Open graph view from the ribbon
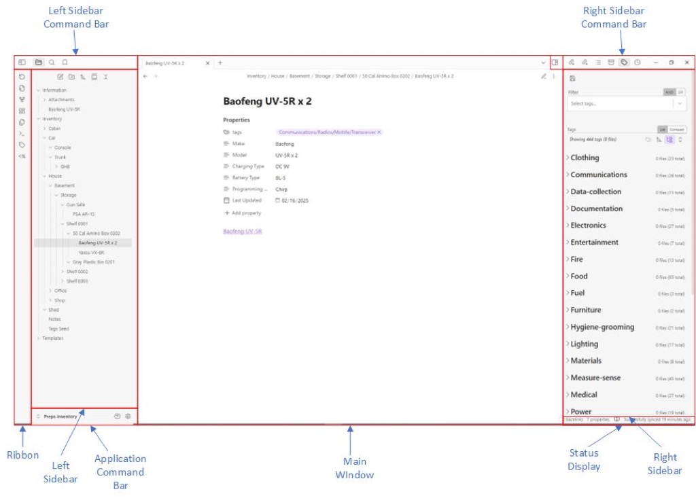The height and width of the screenshot is (498, 696). point(22,99)
